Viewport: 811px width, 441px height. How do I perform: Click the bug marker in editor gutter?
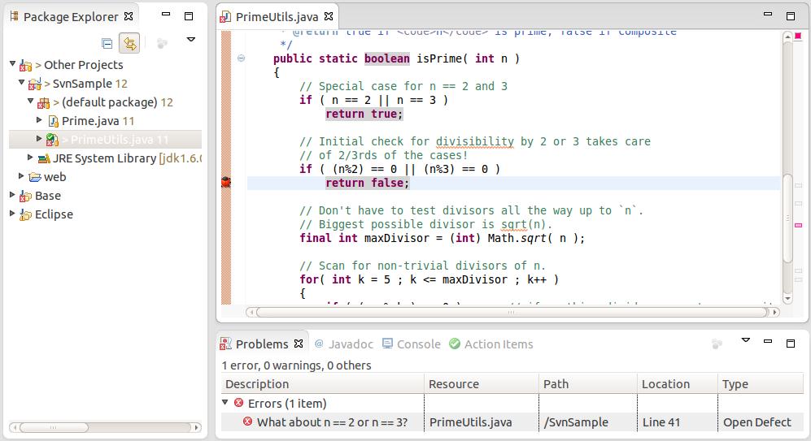[x=226, y=182]
